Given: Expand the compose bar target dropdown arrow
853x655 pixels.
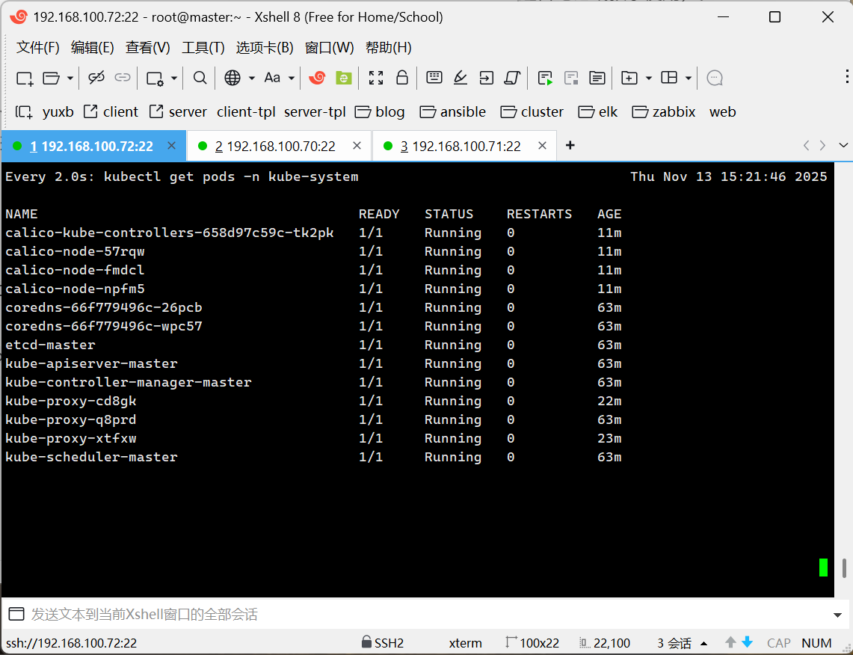Looking at the screenshot, I should click(838, 615).
